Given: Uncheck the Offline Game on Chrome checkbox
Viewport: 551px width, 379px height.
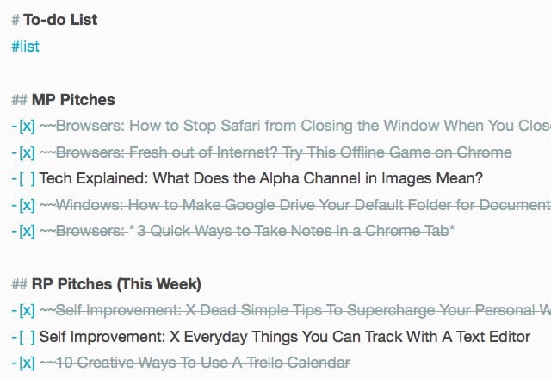Looking at the screenshot, I should click(x=27, y=152).
